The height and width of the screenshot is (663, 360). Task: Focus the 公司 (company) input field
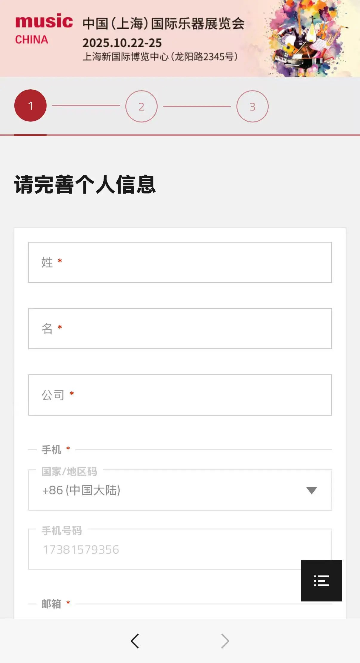tap(180, 395)
